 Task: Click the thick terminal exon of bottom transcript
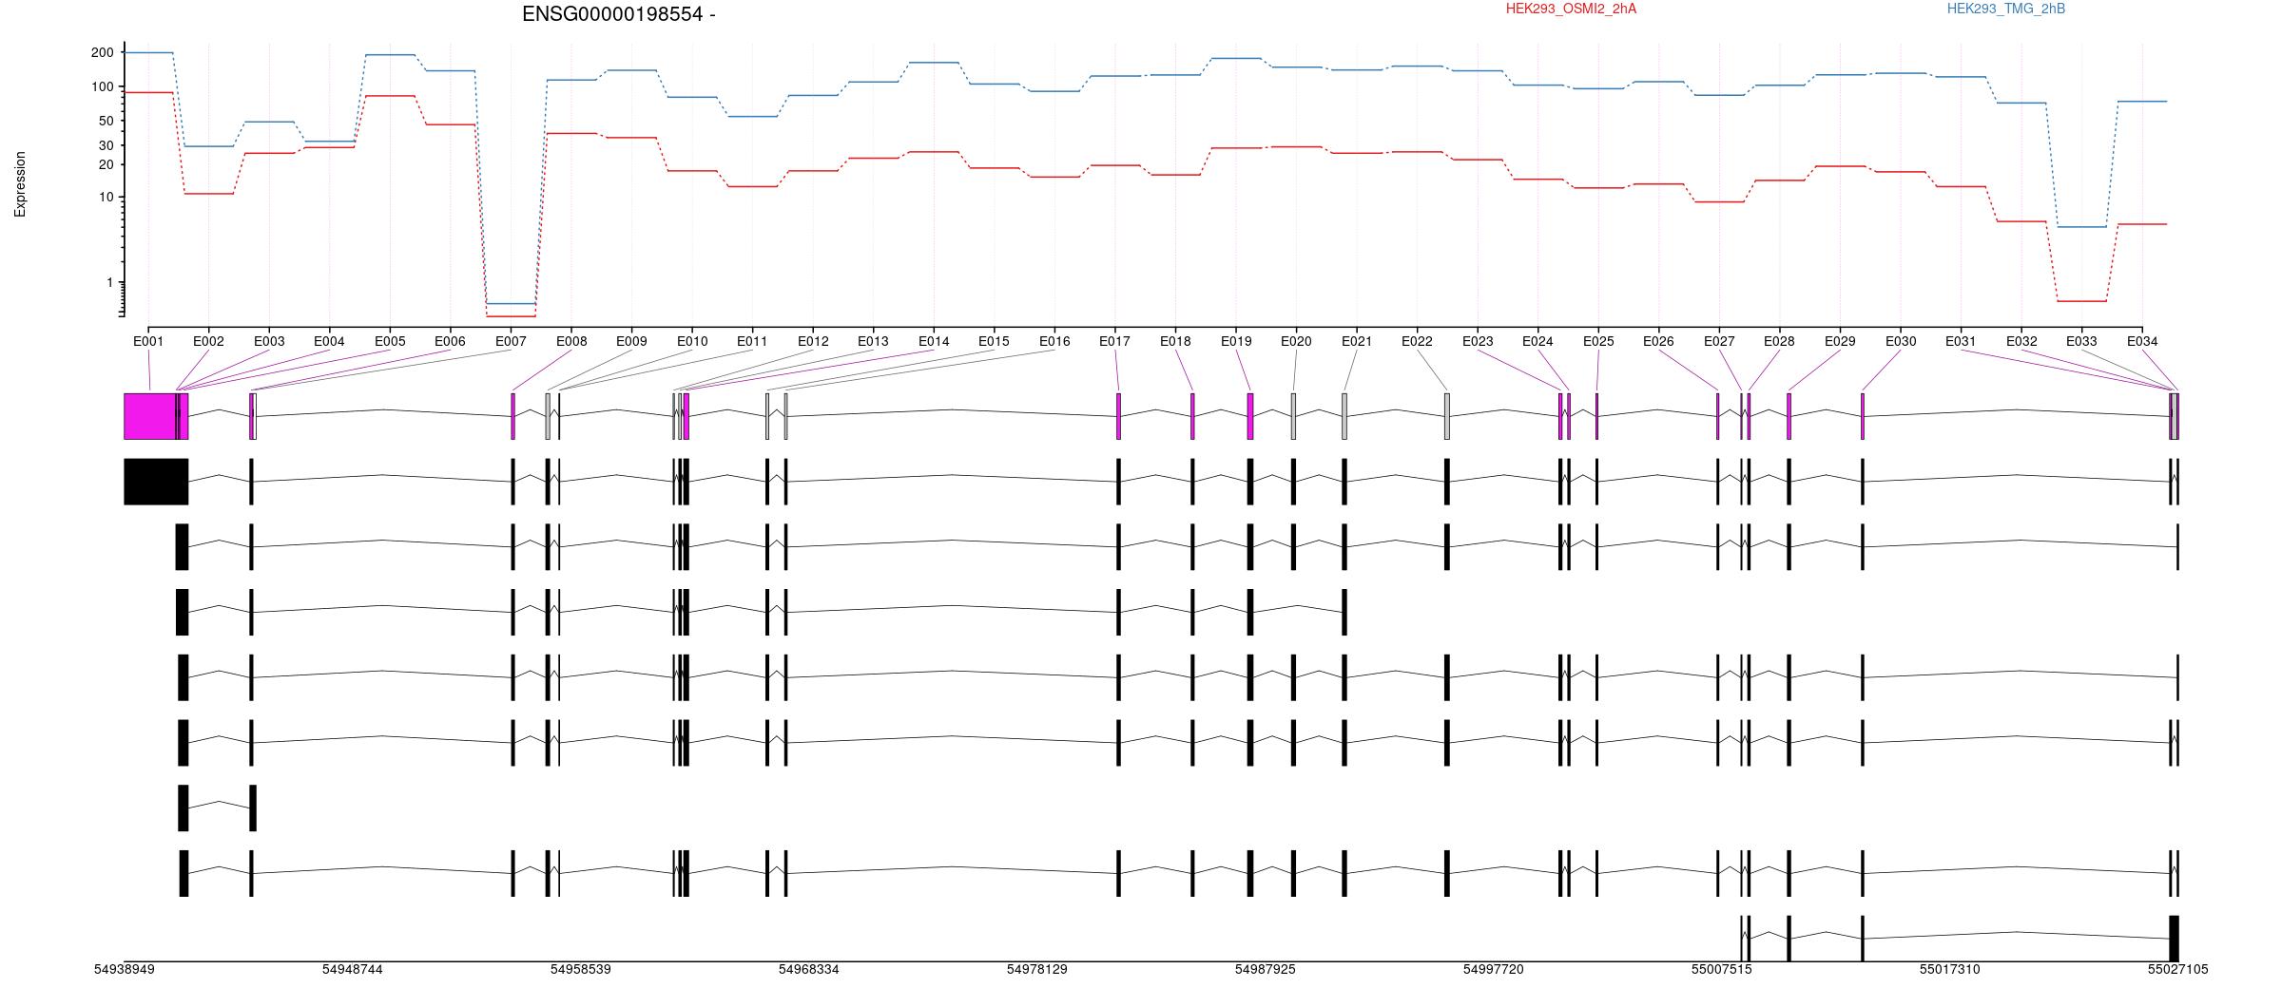(2174, 939)
